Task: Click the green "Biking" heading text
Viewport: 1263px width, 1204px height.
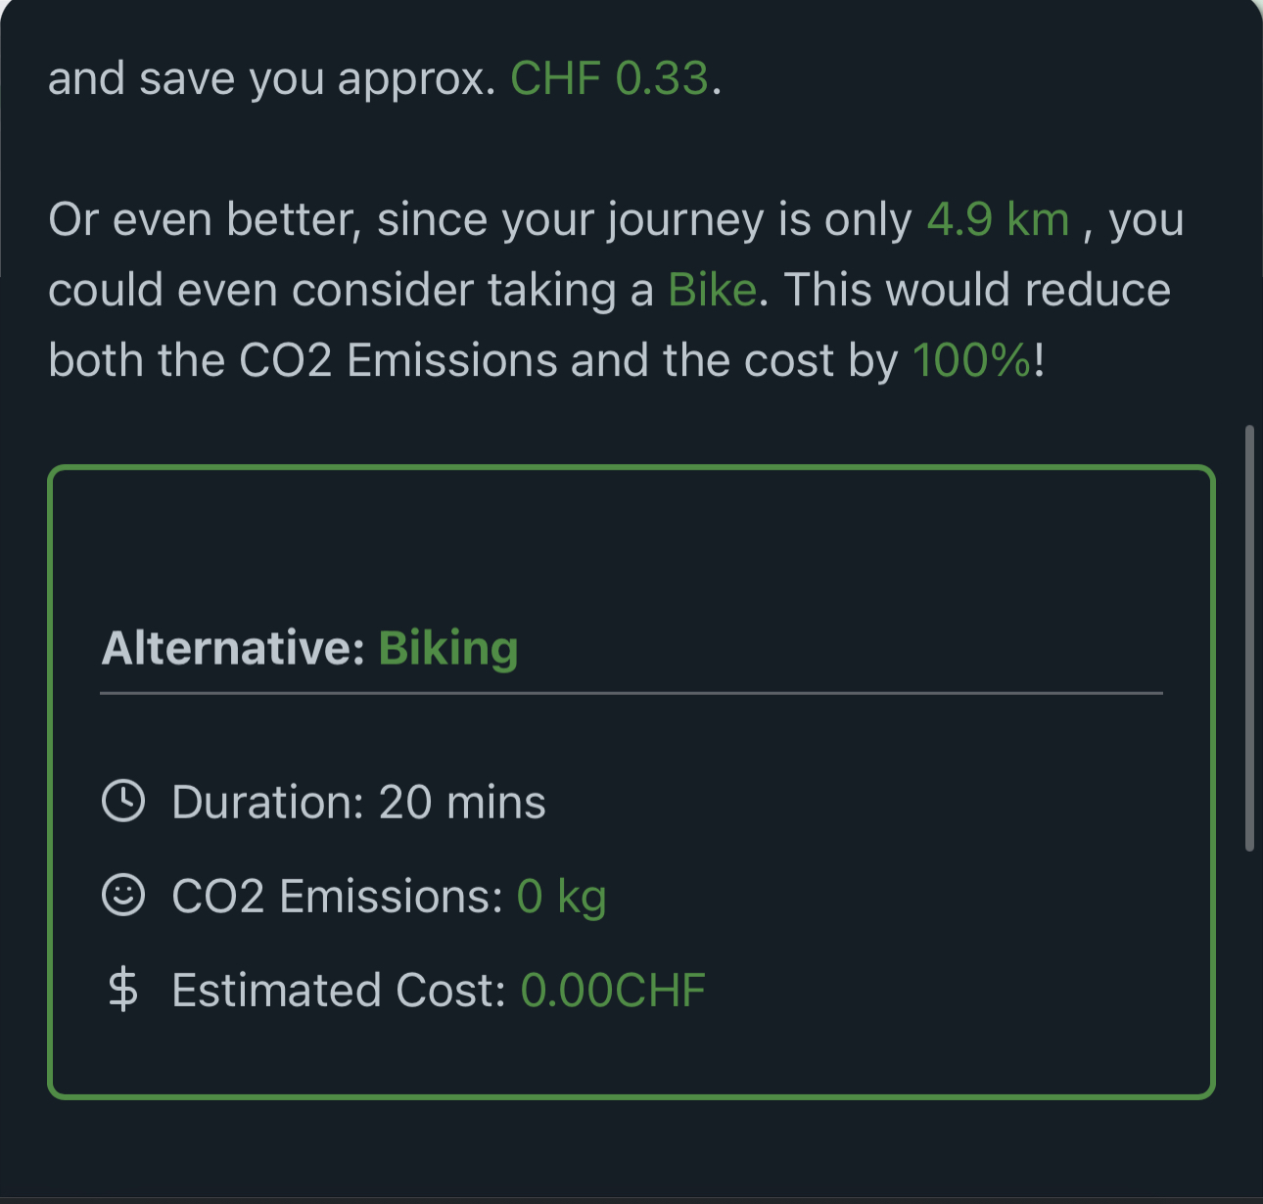Action: pos(448,648)
